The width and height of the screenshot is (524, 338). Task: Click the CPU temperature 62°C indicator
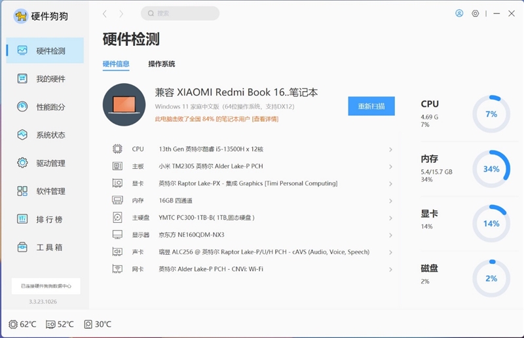[x=23, y=324]
